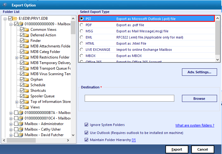Screen dimensions: 222x154
Task: Expand the 01000000000010C4 mailbox node
Action: [x=11, y=119]
